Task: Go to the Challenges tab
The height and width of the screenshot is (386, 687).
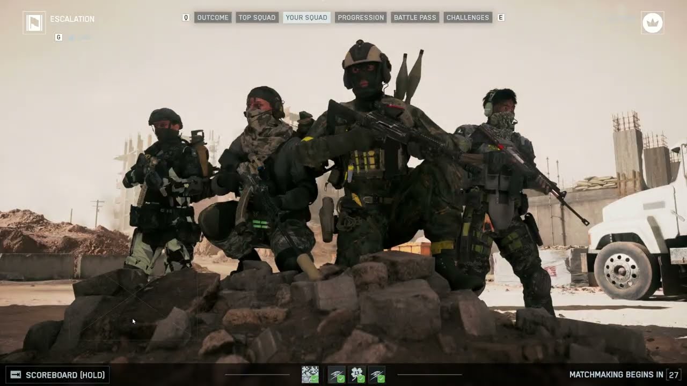Action: [468, 18]
